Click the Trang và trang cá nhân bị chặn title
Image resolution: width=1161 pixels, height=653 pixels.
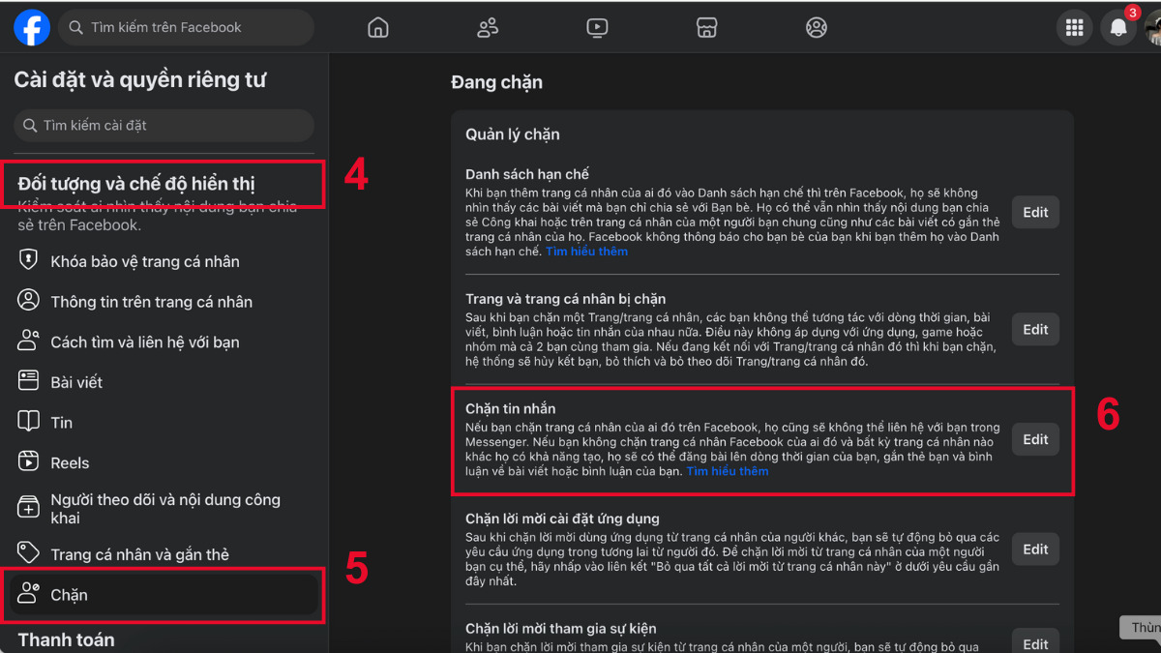pos(566,299)
